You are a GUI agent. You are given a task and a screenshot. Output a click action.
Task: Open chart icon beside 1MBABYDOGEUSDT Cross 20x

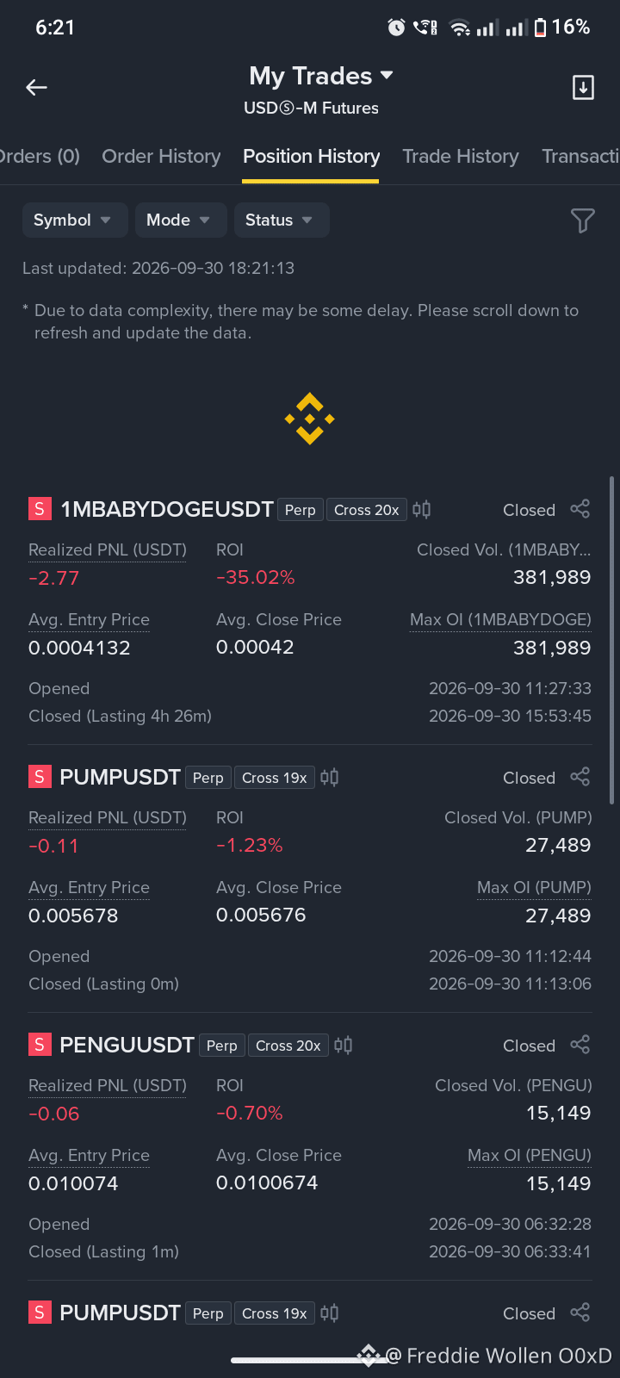coord(421,510)
